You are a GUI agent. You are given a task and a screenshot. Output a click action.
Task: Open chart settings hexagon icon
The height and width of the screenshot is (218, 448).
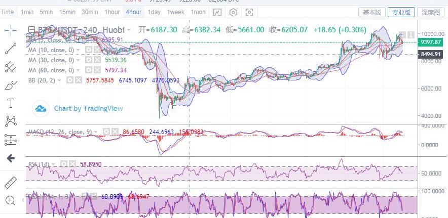[233, 12]
